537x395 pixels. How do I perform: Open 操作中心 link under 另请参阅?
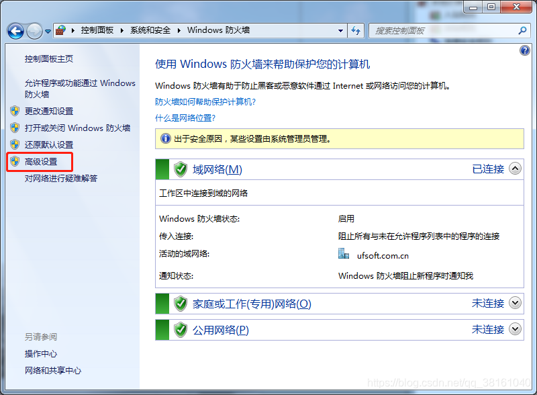click(41, 353)
